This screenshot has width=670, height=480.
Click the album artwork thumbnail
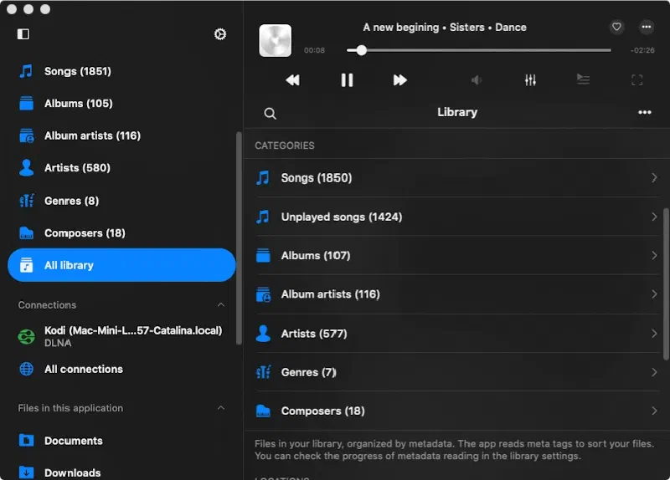[x=275, y=41]
